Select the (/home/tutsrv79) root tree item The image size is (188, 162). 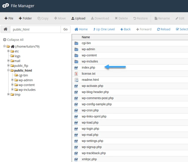(x=27, y=47)
